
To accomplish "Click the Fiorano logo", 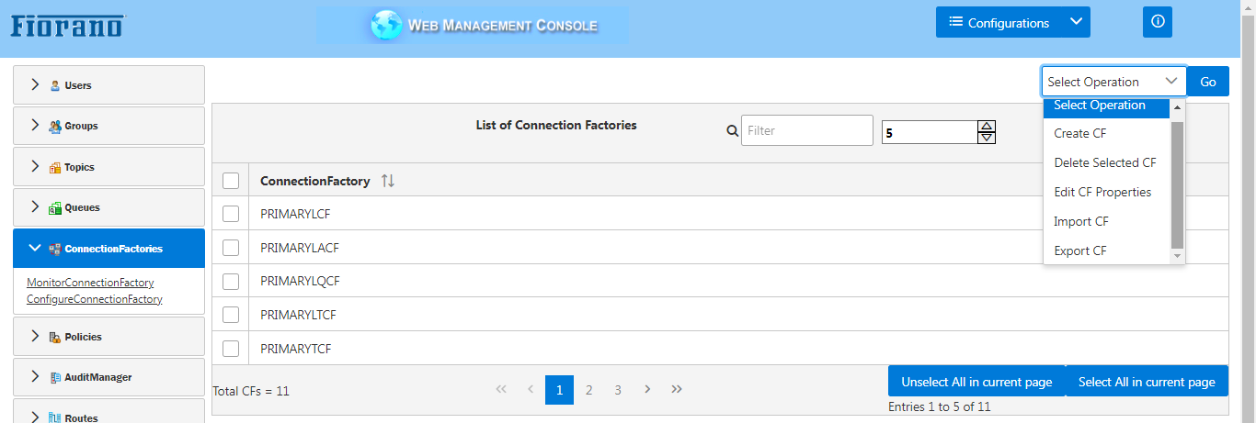I will [67, 25].
